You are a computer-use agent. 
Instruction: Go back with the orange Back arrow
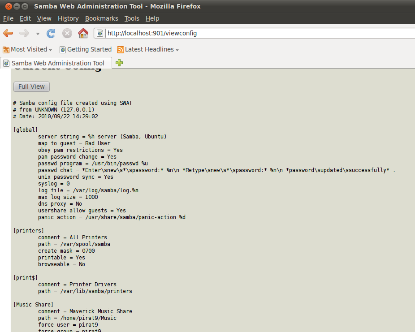coord(8,33)
